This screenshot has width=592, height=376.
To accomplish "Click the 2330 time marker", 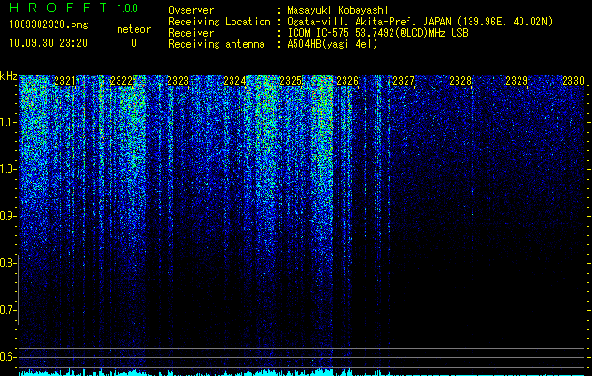I will pyautogui.click(x=573, y=81).
